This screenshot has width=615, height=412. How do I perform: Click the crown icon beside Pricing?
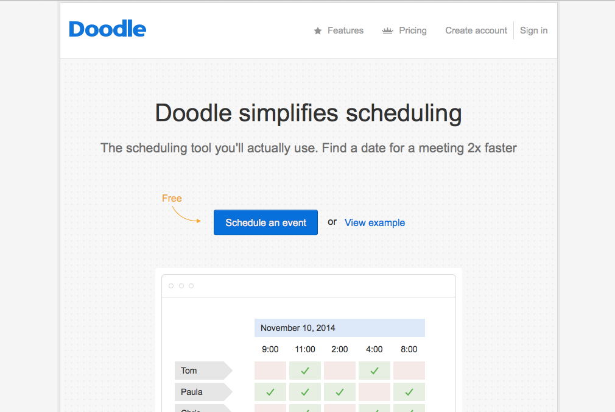point(387,30)
